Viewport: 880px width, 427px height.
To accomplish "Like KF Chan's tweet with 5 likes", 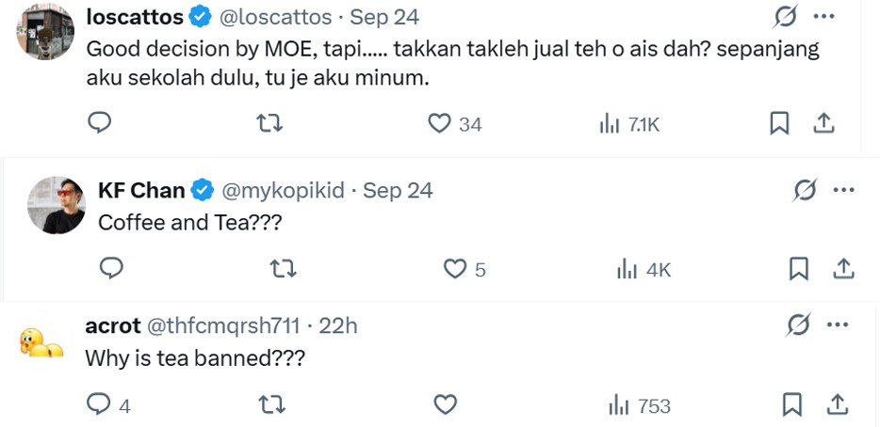I will click(x=456, y=269).
